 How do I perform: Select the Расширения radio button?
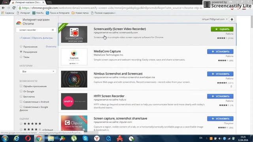(21, 52)
